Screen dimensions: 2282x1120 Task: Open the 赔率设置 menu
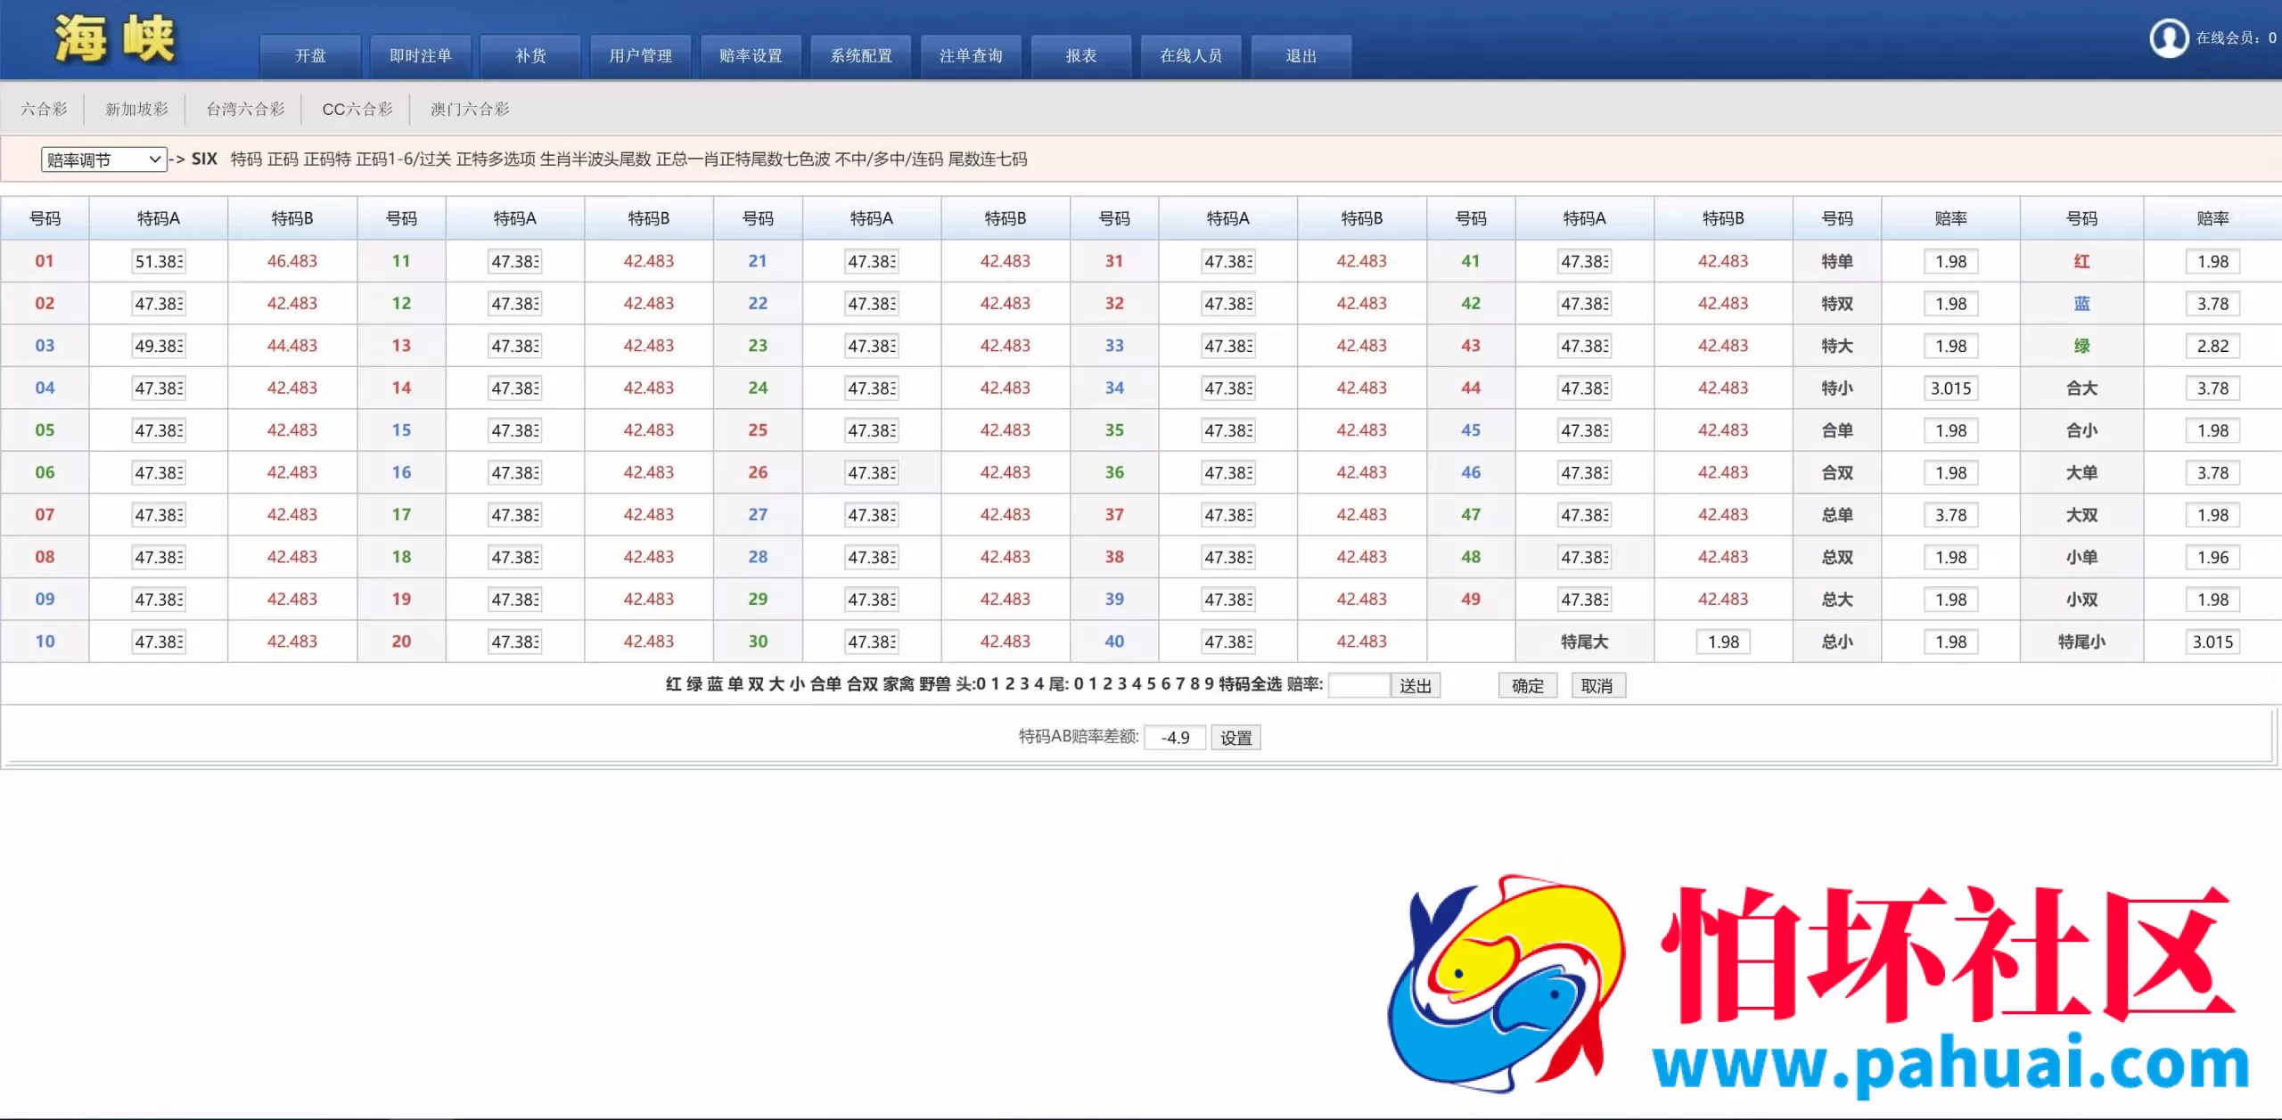(x=751, y=56)
